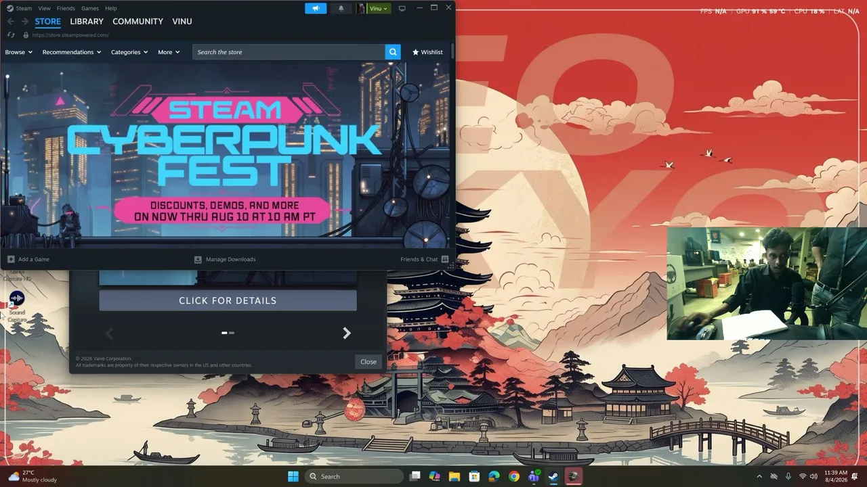Open Friends & Chat grid icon
The height and width of the screenshot is (487, 867).
[x=444, y=259]
